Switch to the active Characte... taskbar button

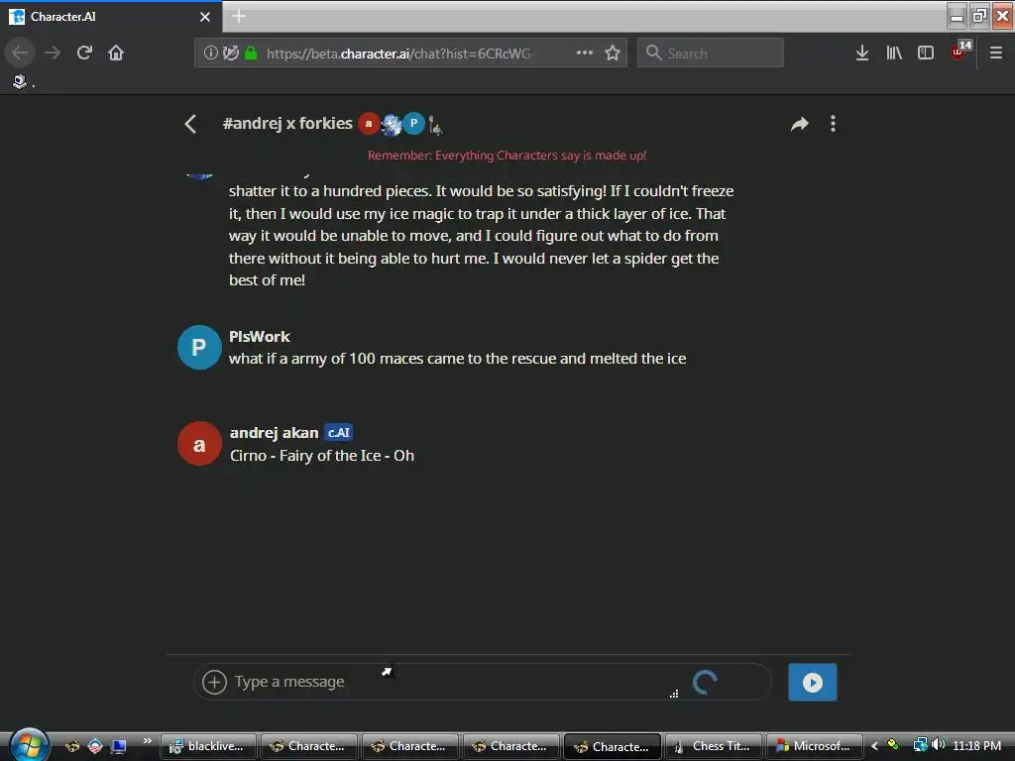[613, 746]
